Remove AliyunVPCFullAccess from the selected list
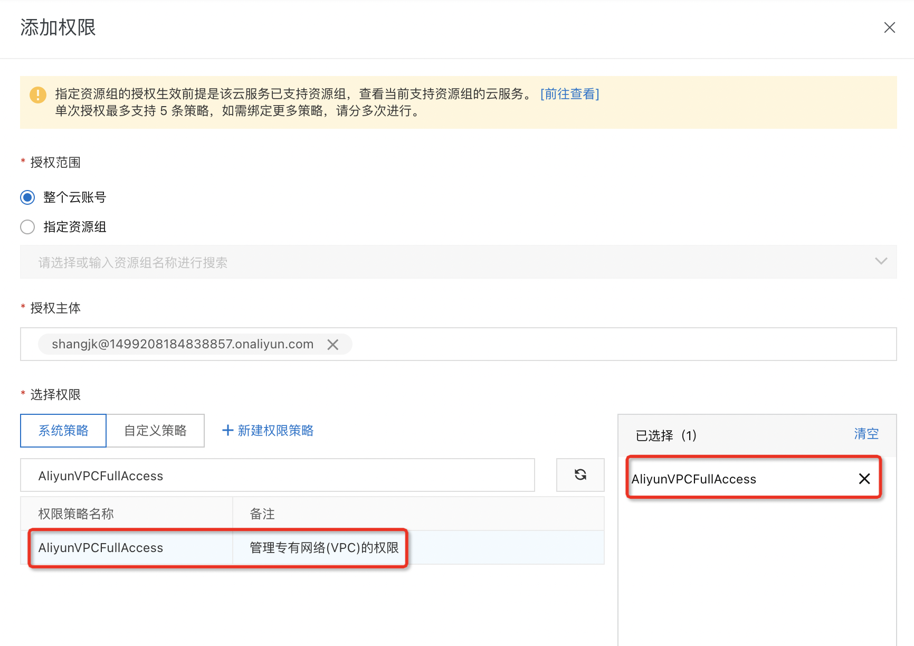 [x=864, y=479]
